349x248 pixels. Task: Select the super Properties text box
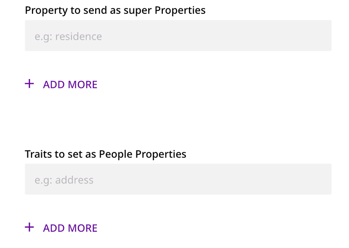[178, 36]
